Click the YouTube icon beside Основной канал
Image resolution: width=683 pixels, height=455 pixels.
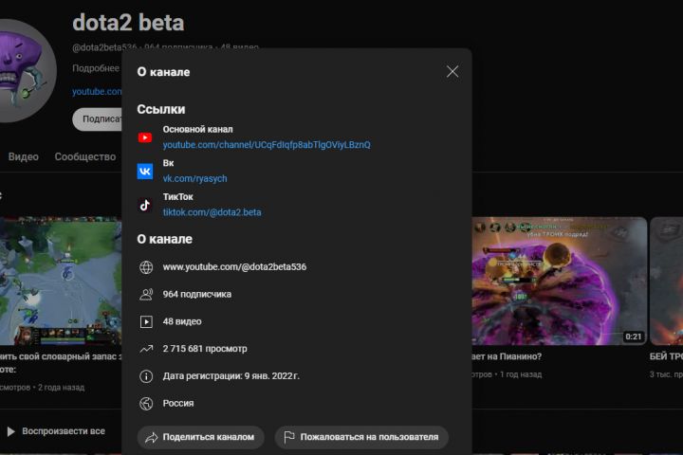145,137
